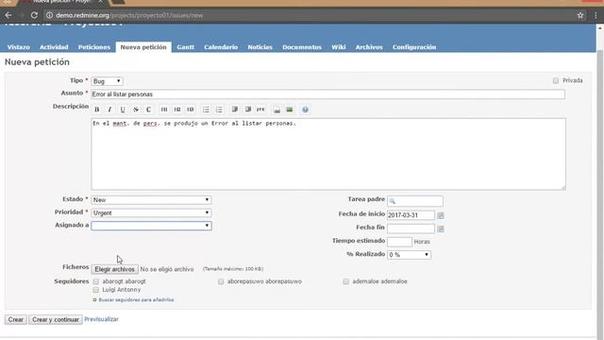Click the Crear button
The width and height of the screenshot is (604, 340).
[16, 319]
